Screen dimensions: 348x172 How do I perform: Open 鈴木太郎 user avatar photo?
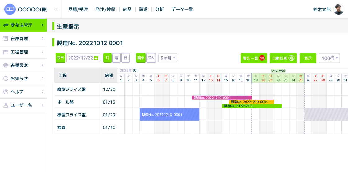tap(338, 9)
